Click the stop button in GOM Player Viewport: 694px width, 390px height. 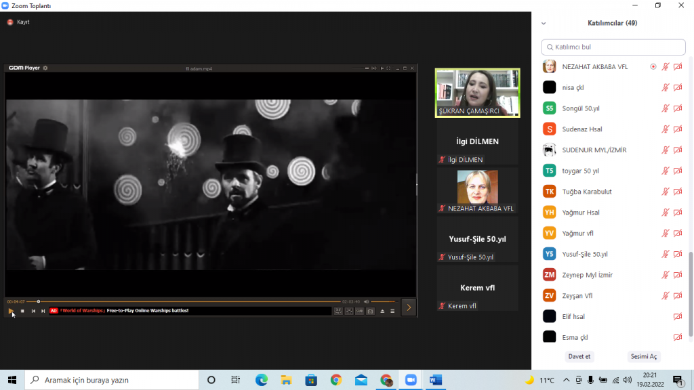22,311
